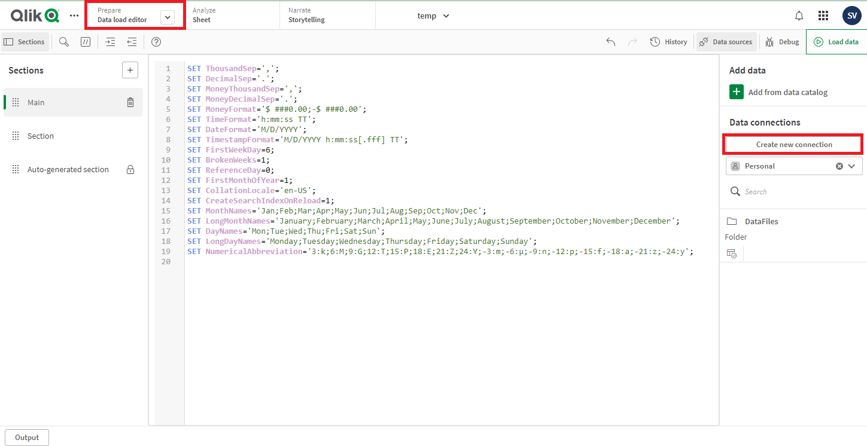Outdent code with the outdent icon
The width and height of the screenshot is (867, 446).
132,42
